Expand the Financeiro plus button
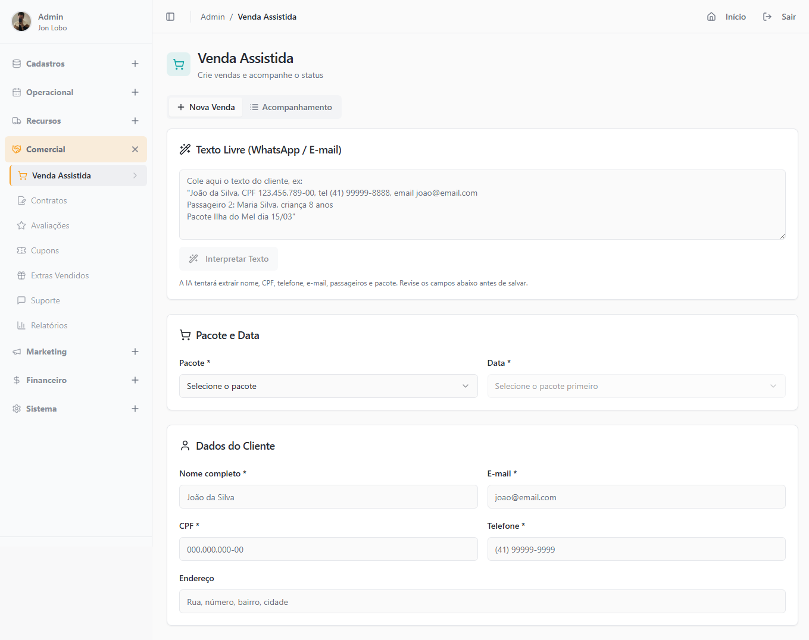 click(135, 380)
